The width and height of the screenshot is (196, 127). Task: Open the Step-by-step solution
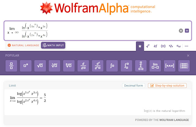[x=167, y=85]
